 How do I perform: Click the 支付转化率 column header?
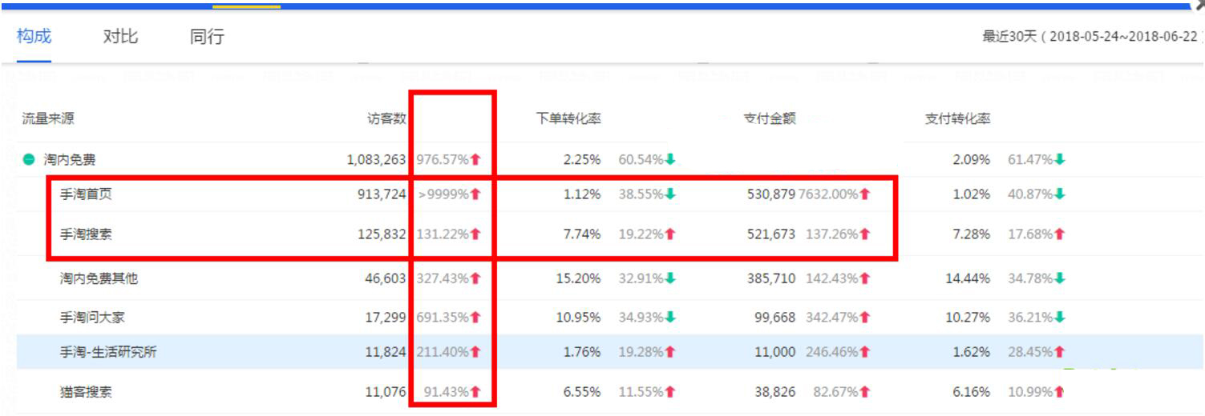pyautogui.click(x=958, y=119)
